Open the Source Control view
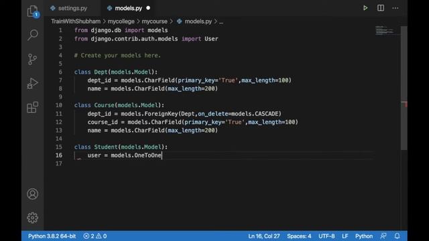The image size is (429, 241). click(32, 59)
